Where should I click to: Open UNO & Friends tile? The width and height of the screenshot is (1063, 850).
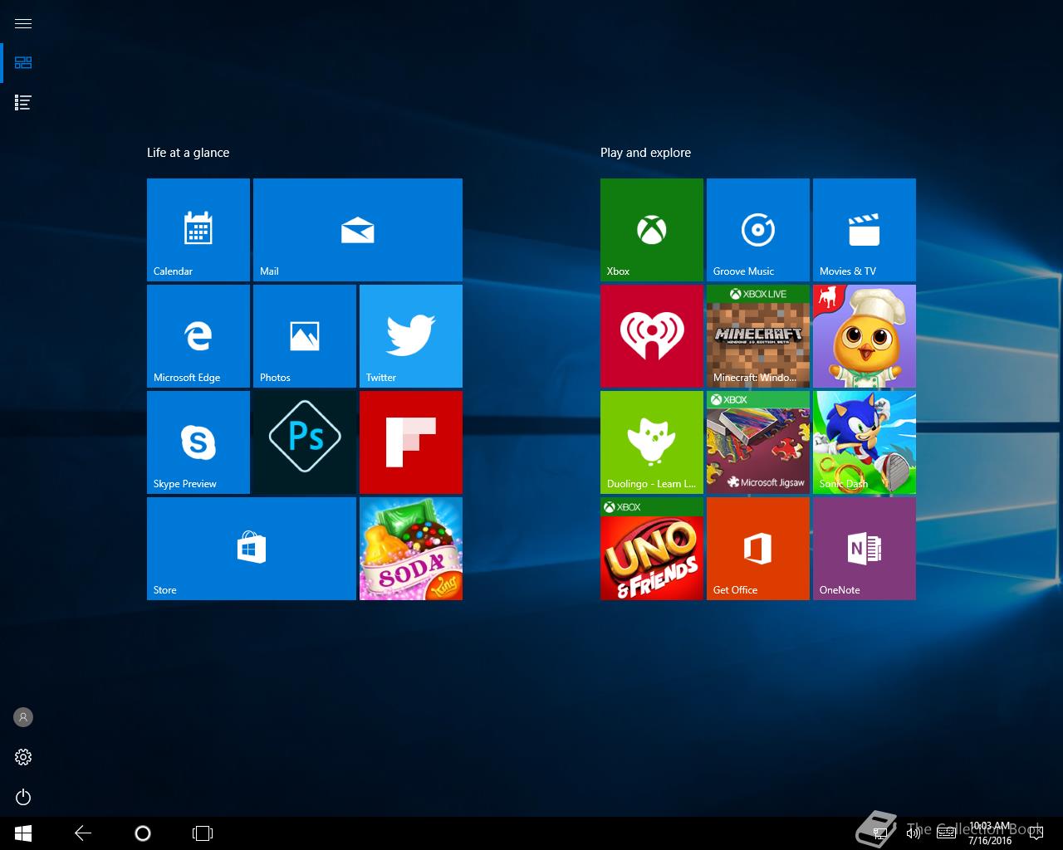point(652,549)
